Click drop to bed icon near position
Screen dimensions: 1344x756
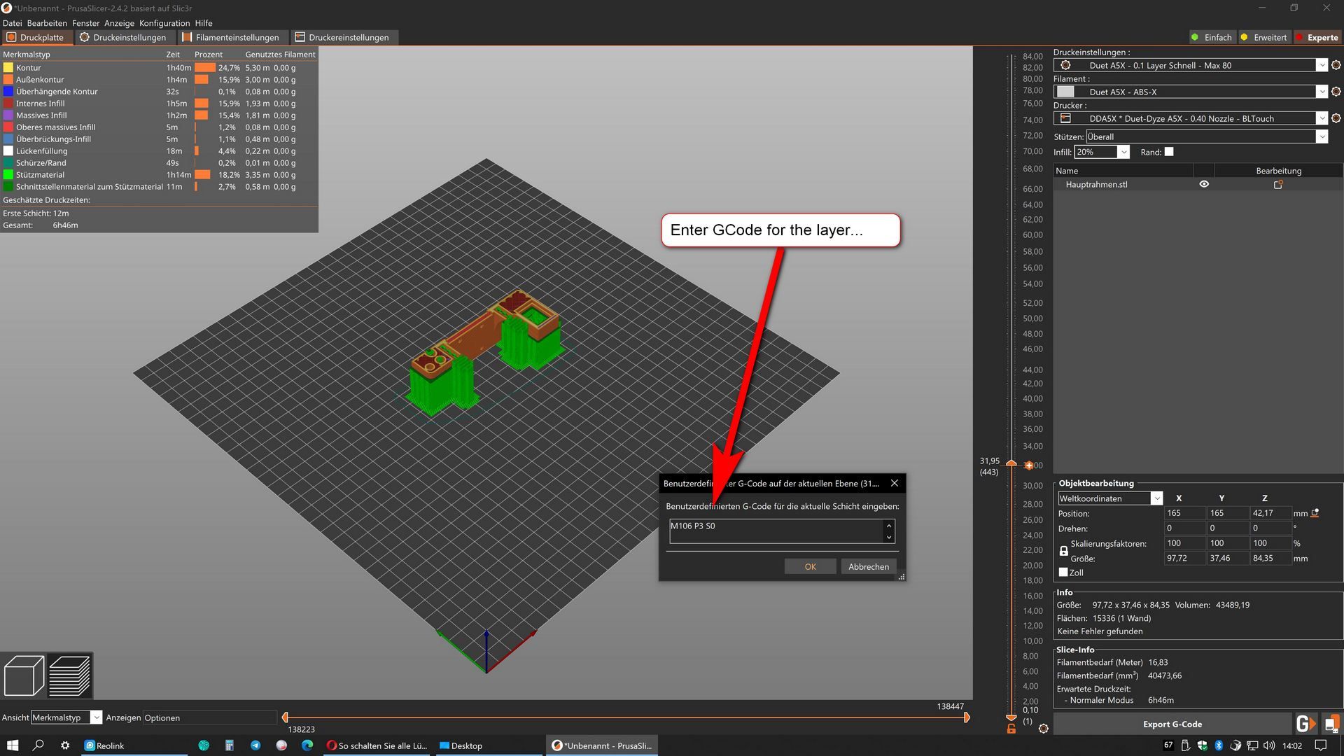1315,513
